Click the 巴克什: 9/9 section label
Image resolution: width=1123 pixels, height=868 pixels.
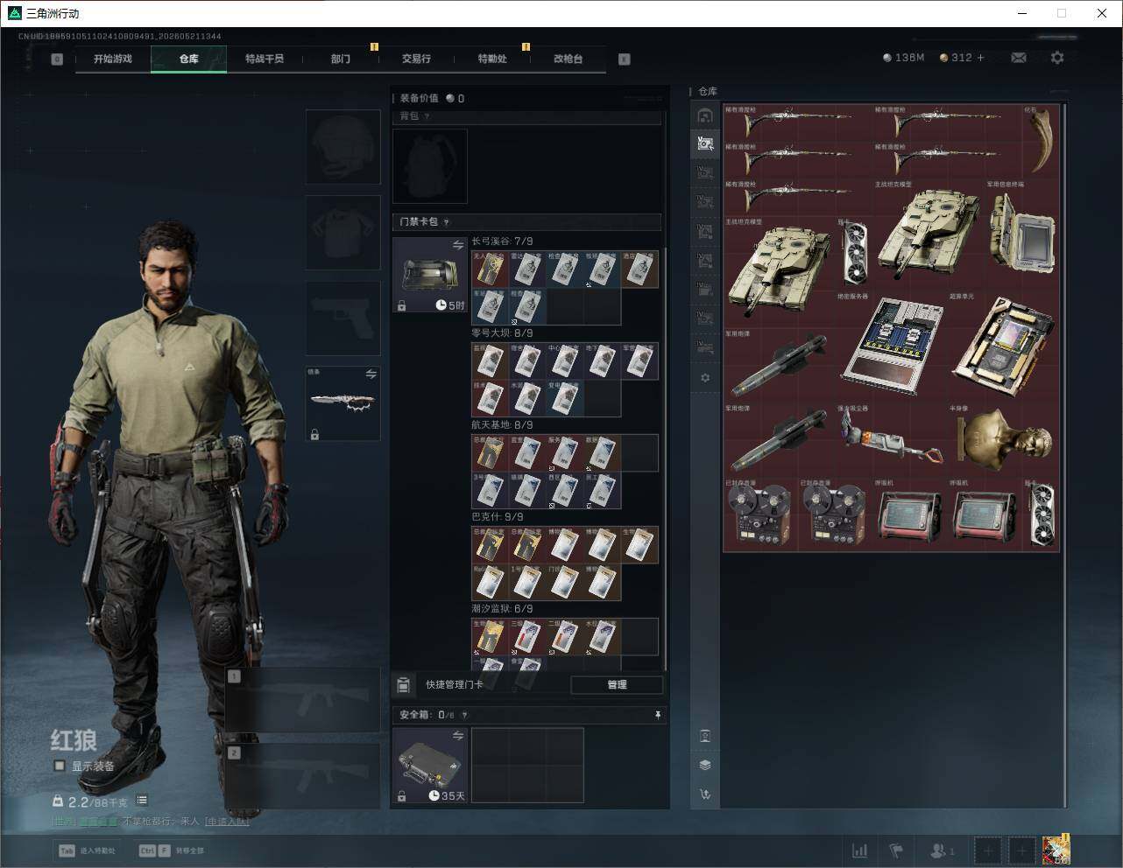point(498,517)
